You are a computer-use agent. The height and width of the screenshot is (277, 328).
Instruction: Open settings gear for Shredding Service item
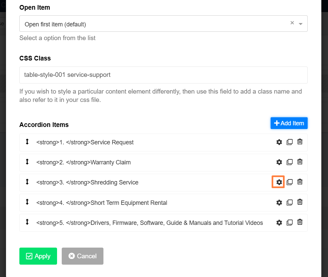[x=278, y=182]
